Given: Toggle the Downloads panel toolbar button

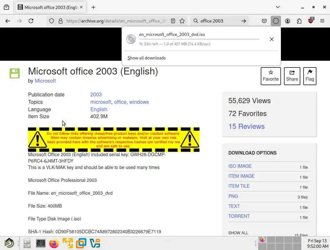Looking at the screenshot, I should coord(276,21).
